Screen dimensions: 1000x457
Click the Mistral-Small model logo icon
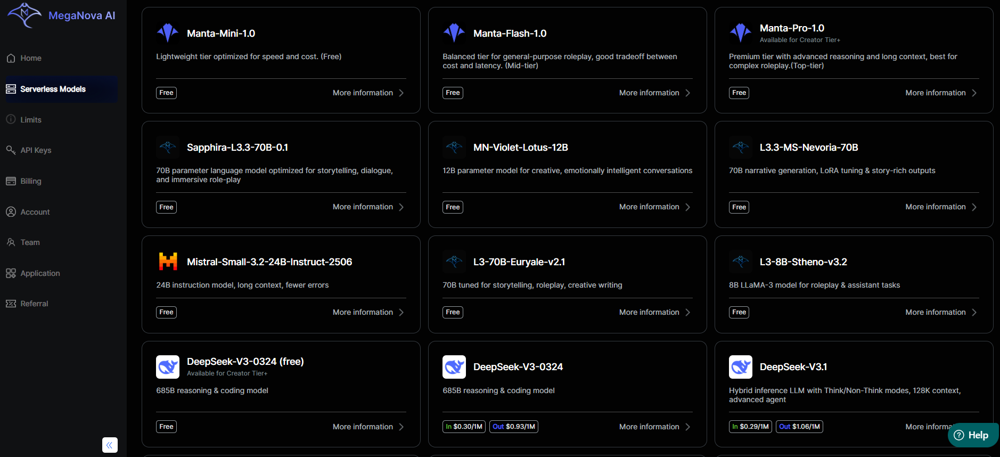(x=168, y=262)
